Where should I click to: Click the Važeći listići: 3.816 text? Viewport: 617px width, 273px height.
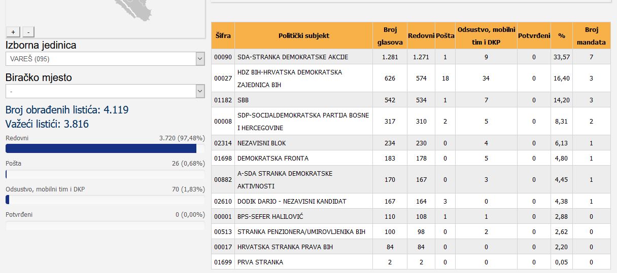pos(48,124)
